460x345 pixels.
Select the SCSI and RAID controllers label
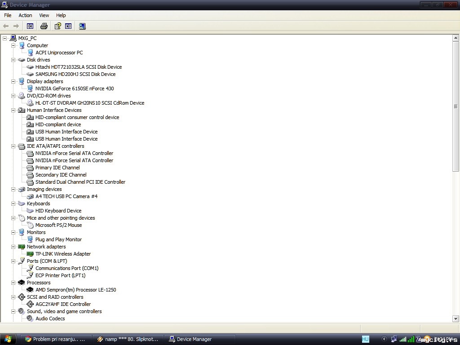[55, 297]
